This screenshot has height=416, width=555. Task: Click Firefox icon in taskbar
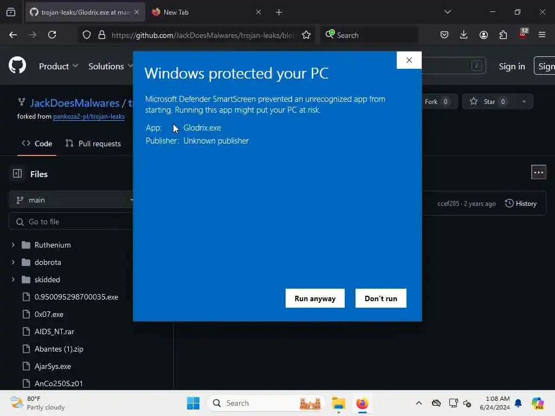coord(362,403)
